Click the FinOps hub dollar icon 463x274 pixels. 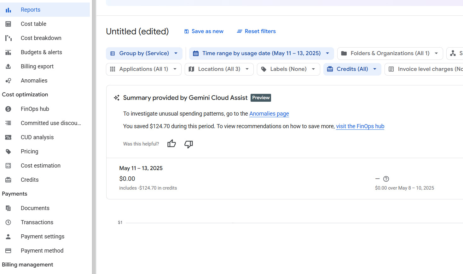[x=9, y=109]
